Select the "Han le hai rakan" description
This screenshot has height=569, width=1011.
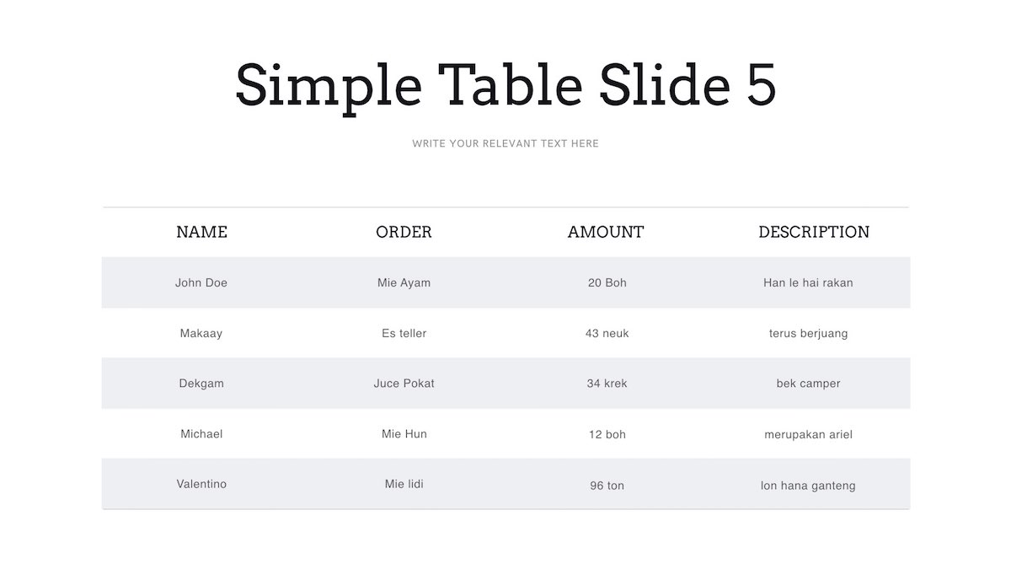[808, 282]
